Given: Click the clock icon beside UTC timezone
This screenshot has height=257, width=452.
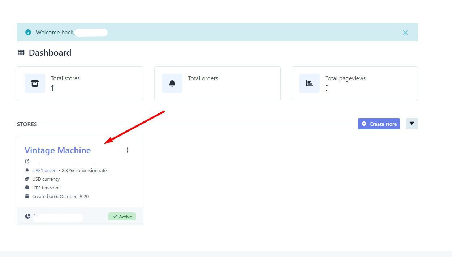Looking at the screenshot, I should (27, 188).
